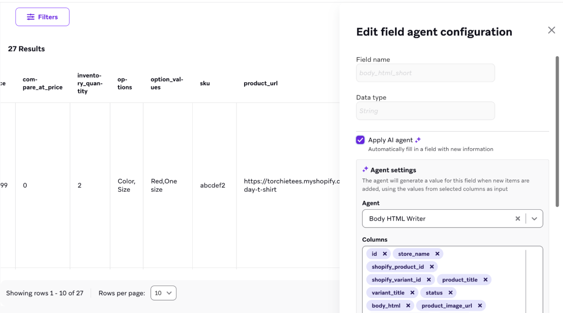Clear the Body HTML Writer agent selection
Viewport: 563px width, 313px height.
518,218
